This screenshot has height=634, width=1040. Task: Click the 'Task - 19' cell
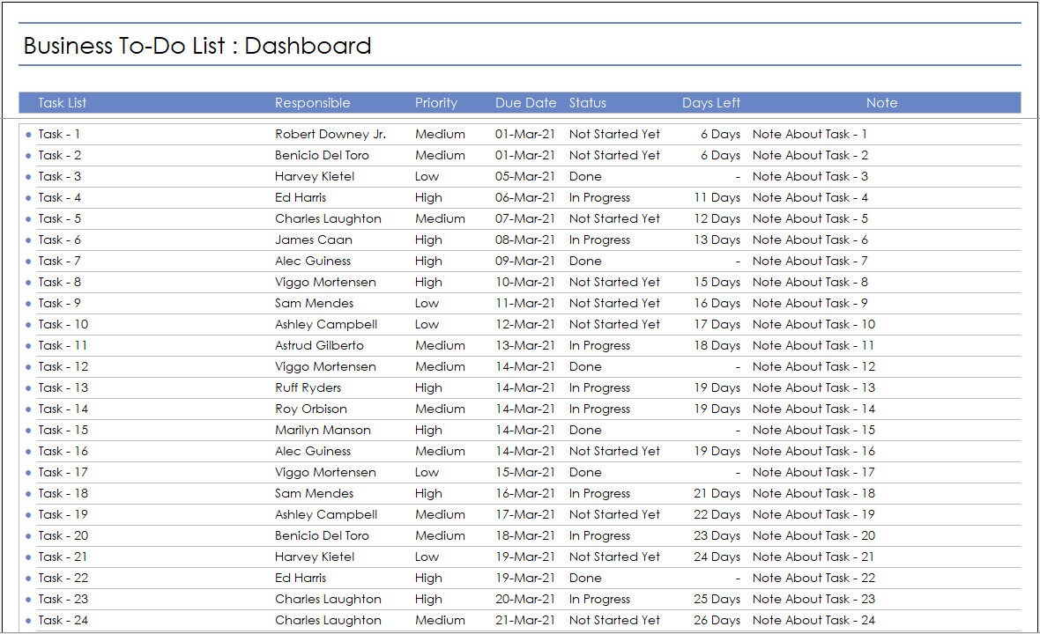[x=63, y=515]
